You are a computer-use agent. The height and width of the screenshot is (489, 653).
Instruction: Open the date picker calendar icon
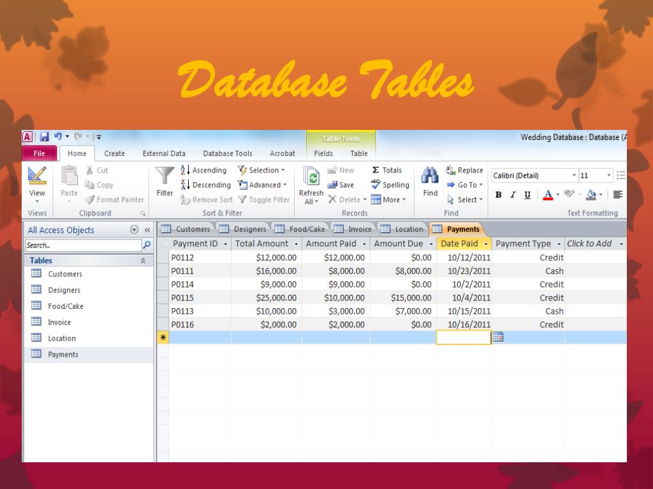pyautogui.click(x=498, y=338)
